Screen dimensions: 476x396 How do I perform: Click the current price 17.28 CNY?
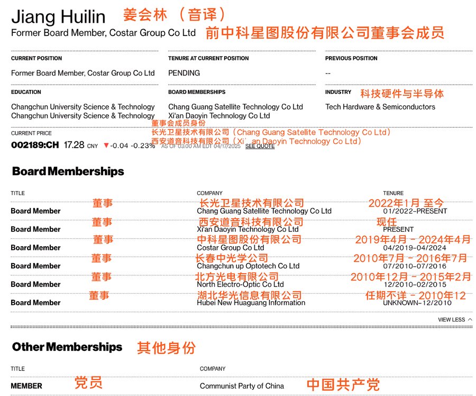[x=81, y=145]
